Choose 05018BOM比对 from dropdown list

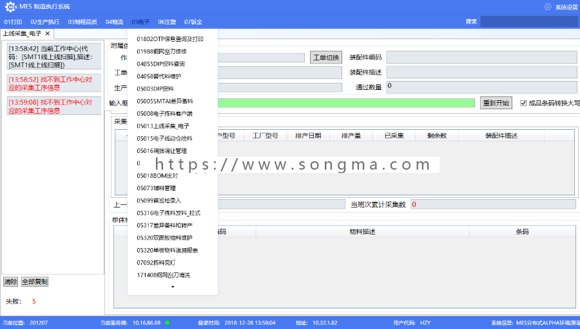click(x=157, y=176)
